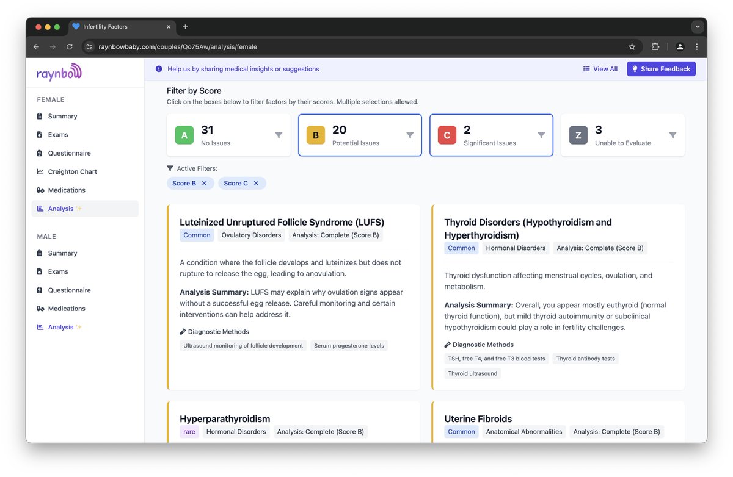Click Ultrasound monitoring of follicle development chip
Screen dimensions: 733x477
click(x=243, y=346)
